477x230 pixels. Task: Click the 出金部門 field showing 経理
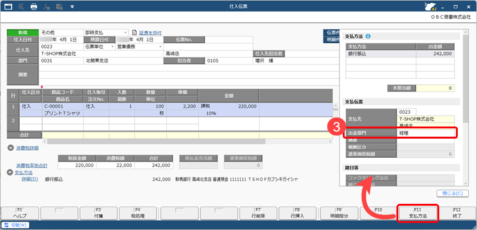click(x=426, y=133)
